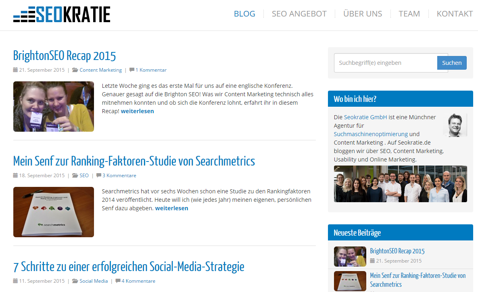Click the calendar icon beside 21. September 2015
Image resolution: width=478 pixels, height=292 pixels.
(15, 70)
